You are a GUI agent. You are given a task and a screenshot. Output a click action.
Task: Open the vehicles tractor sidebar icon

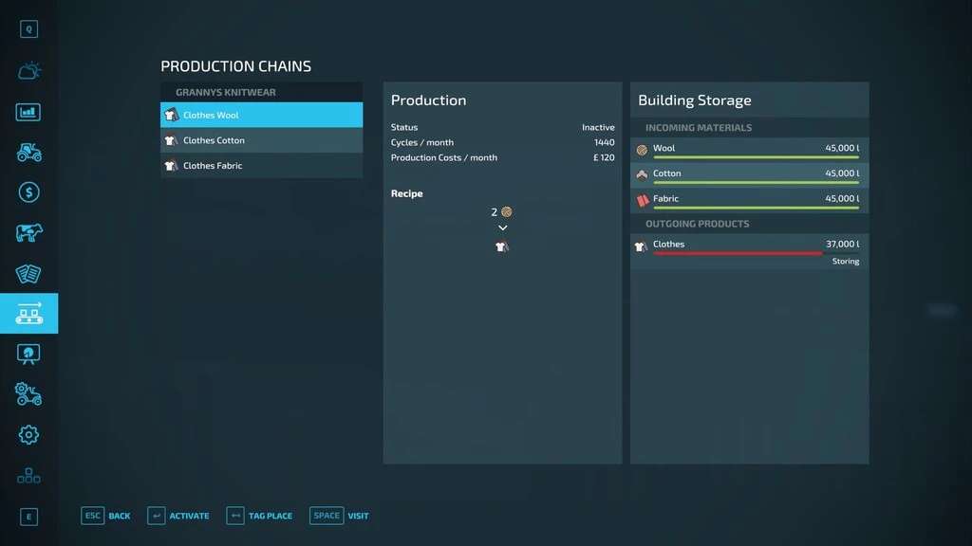pos(28,152)
